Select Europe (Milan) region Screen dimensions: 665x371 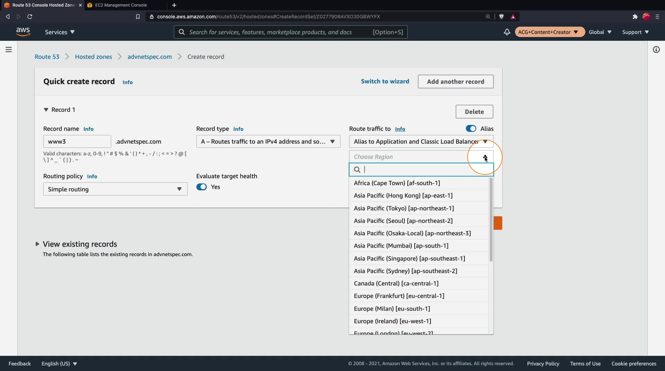[x=418, y=309]
